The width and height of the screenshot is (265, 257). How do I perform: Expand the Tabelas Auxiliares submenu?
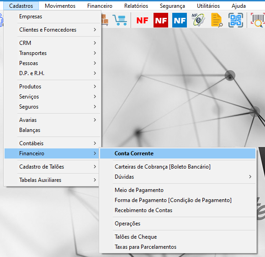click(x=58, y=180)
